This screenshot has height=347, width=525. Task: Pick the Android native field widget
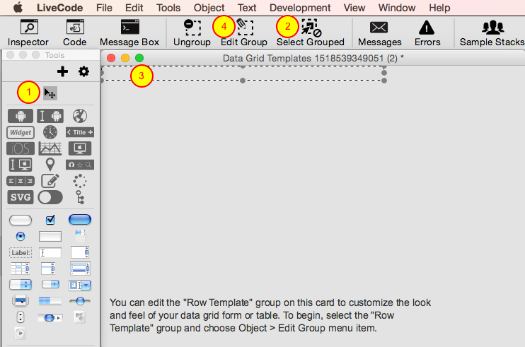coord(50,116)
